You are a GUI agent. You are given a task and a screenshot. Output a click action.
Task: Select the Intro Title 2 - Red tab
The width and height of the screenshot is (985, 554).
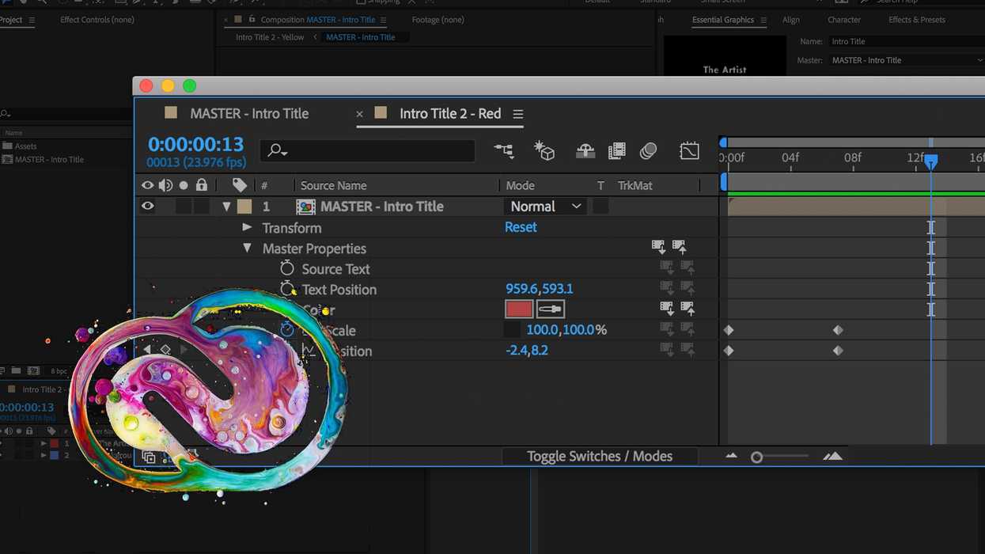click(x=450, y=113)
